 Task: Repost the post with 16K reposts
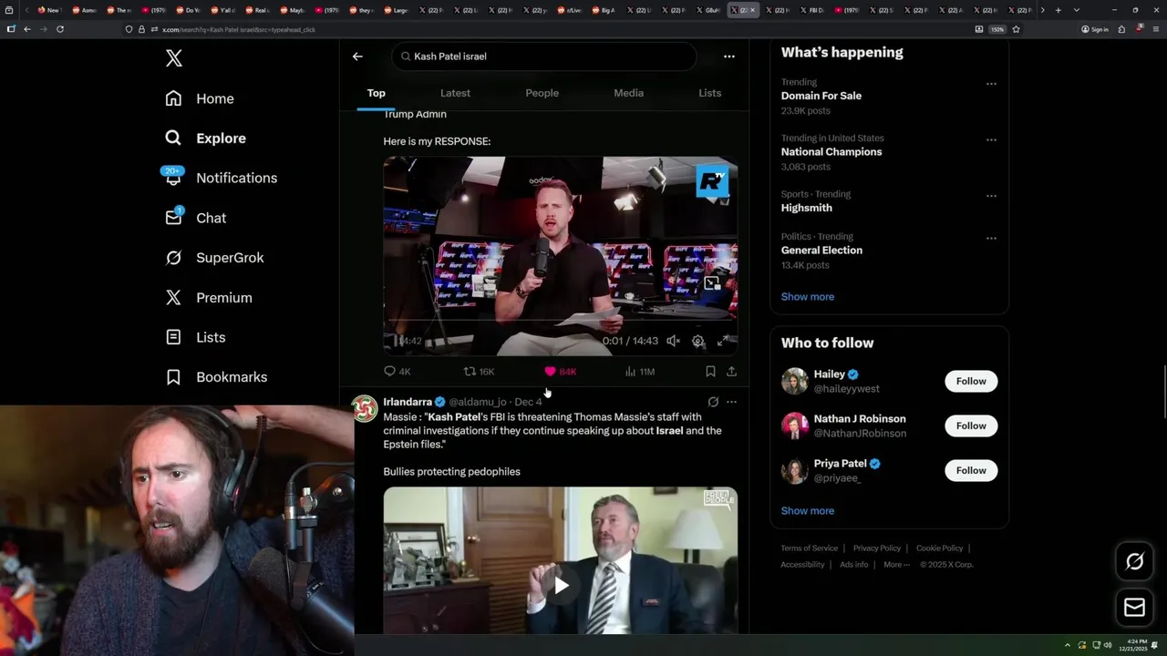[x=479, y=372]
